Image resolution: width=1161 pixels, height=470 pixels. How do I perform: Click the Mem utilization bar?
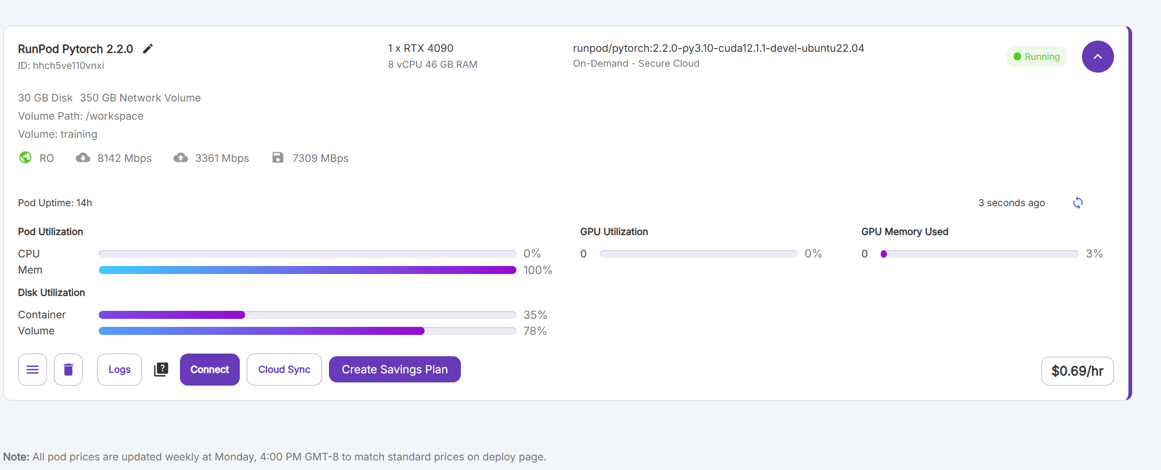[x=307, y=270]
